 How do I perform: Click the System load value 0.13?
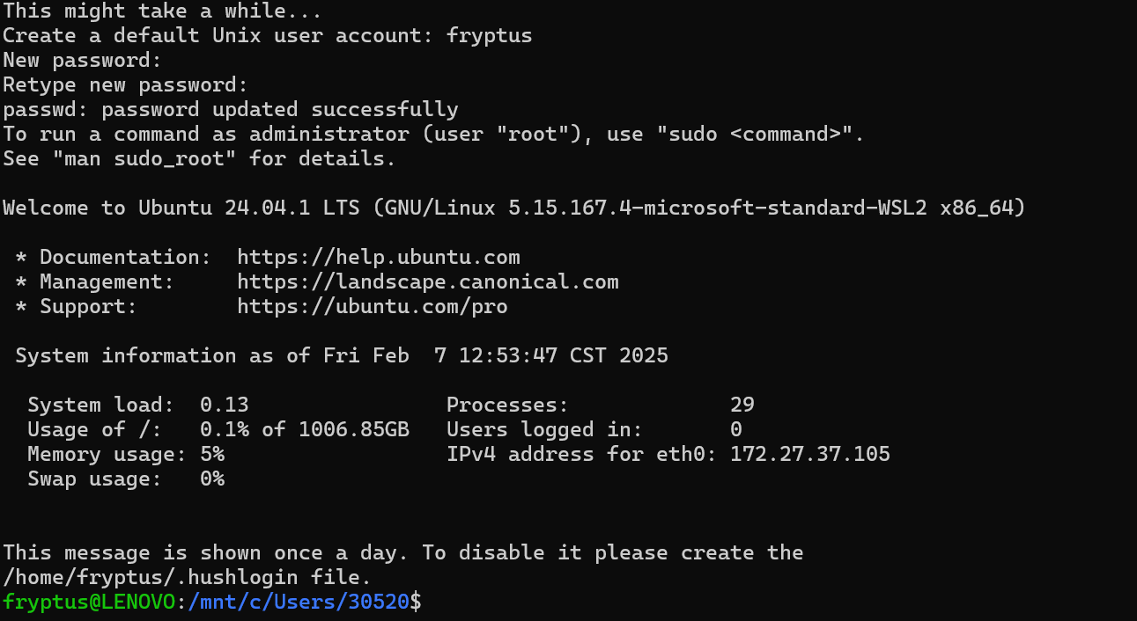[225, 405]
